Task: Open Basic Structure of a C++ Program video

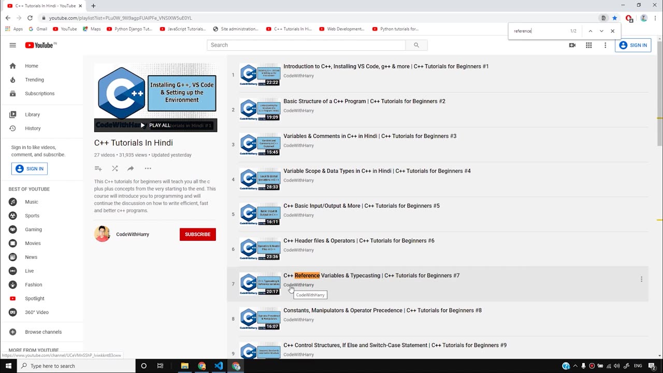Action: click(x=364, y=101)
